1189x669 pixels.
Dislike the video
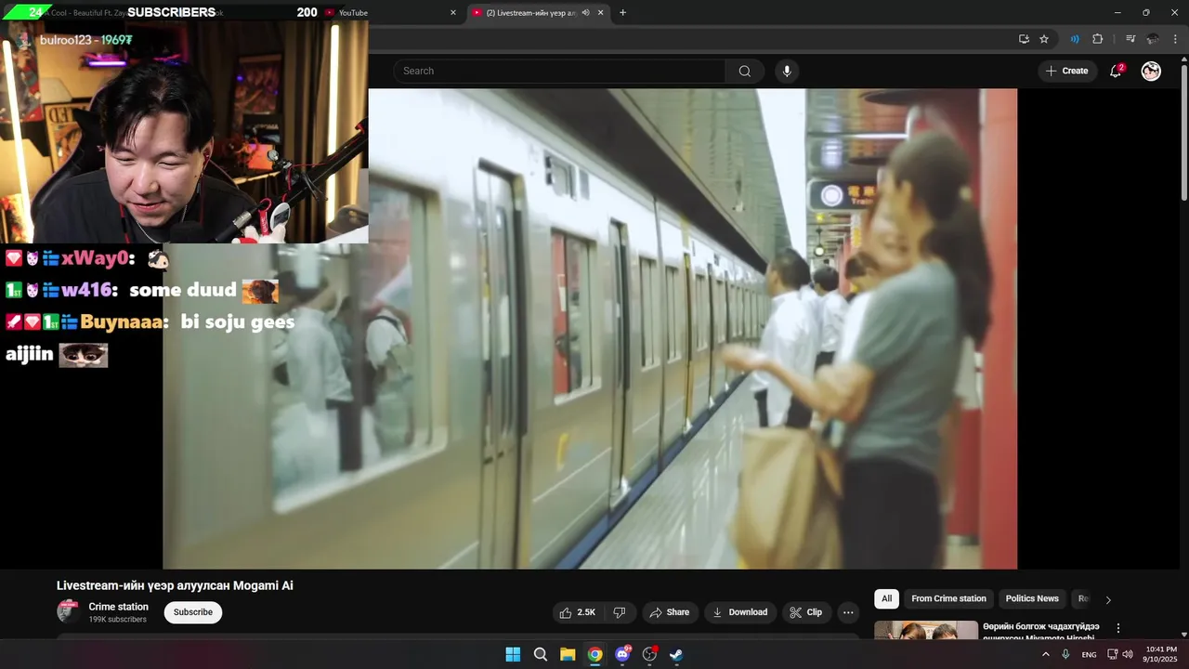620,612
